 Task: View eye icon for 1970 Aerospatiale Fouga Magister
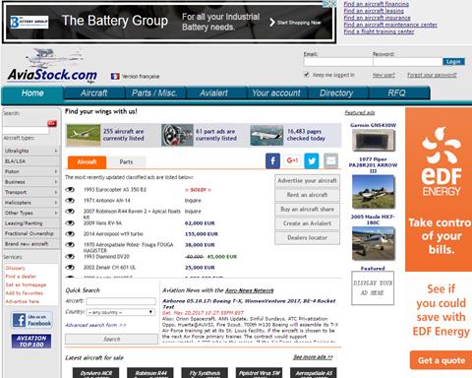[x=70, y=245]
